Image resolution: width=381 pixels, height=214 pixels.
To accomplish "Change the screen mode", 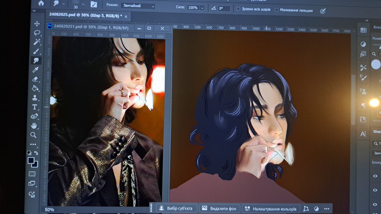I will [32, 183].
